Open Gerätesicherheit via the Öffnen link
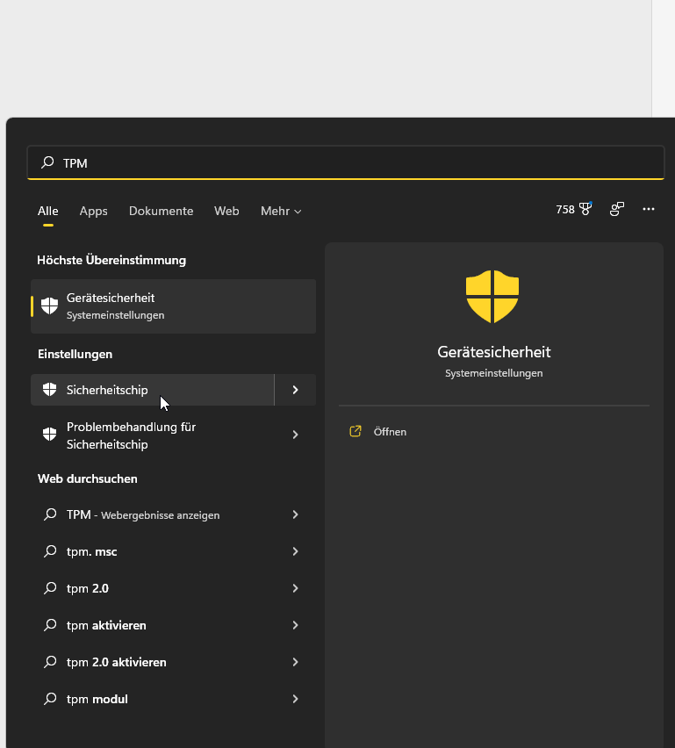This screenshot has width=675, height=748. [x=390, y=431]
